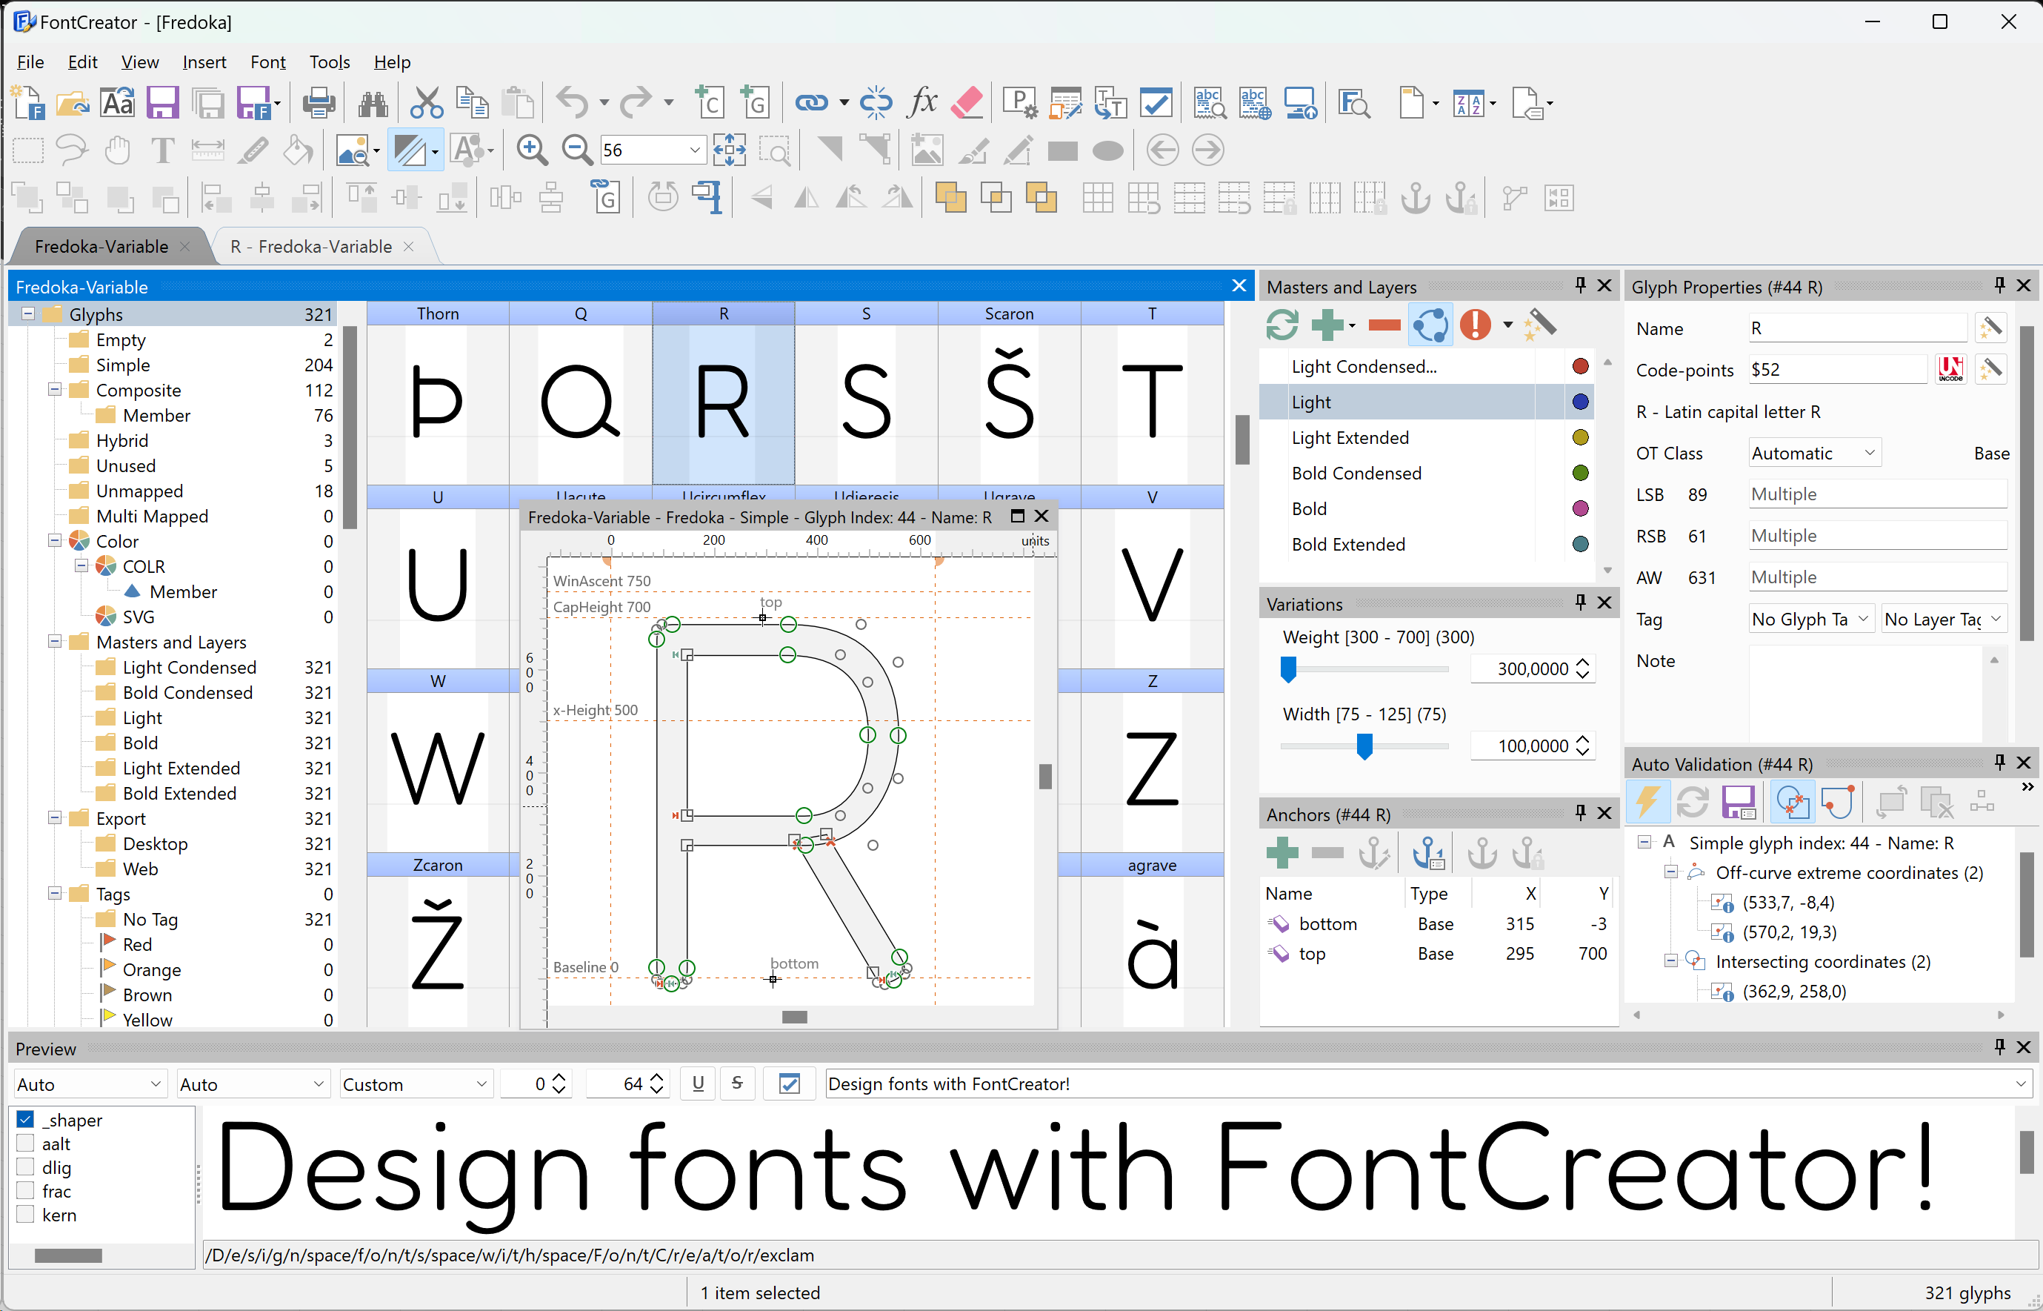
Task: Insert a new character glyph
Action: click(x=710, y=102)
